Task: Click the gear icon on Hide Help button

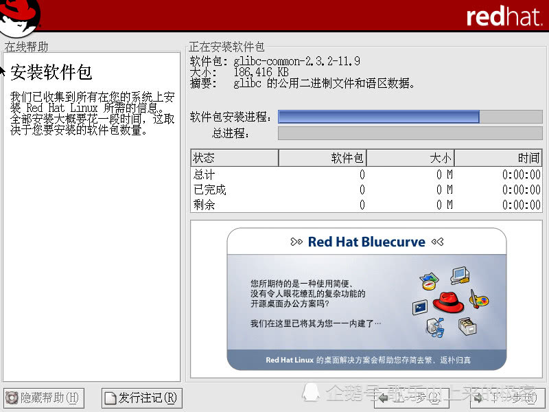Action: click(12, 398)
